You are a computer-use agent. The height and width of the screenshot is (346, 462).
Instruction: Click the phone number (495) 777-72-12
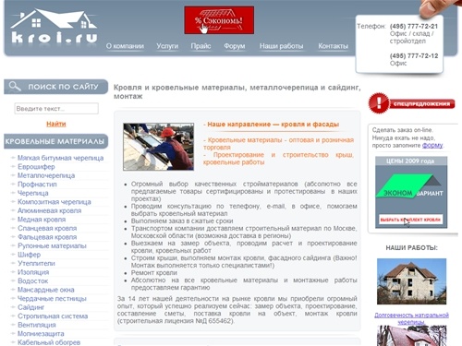click(414, 56)
